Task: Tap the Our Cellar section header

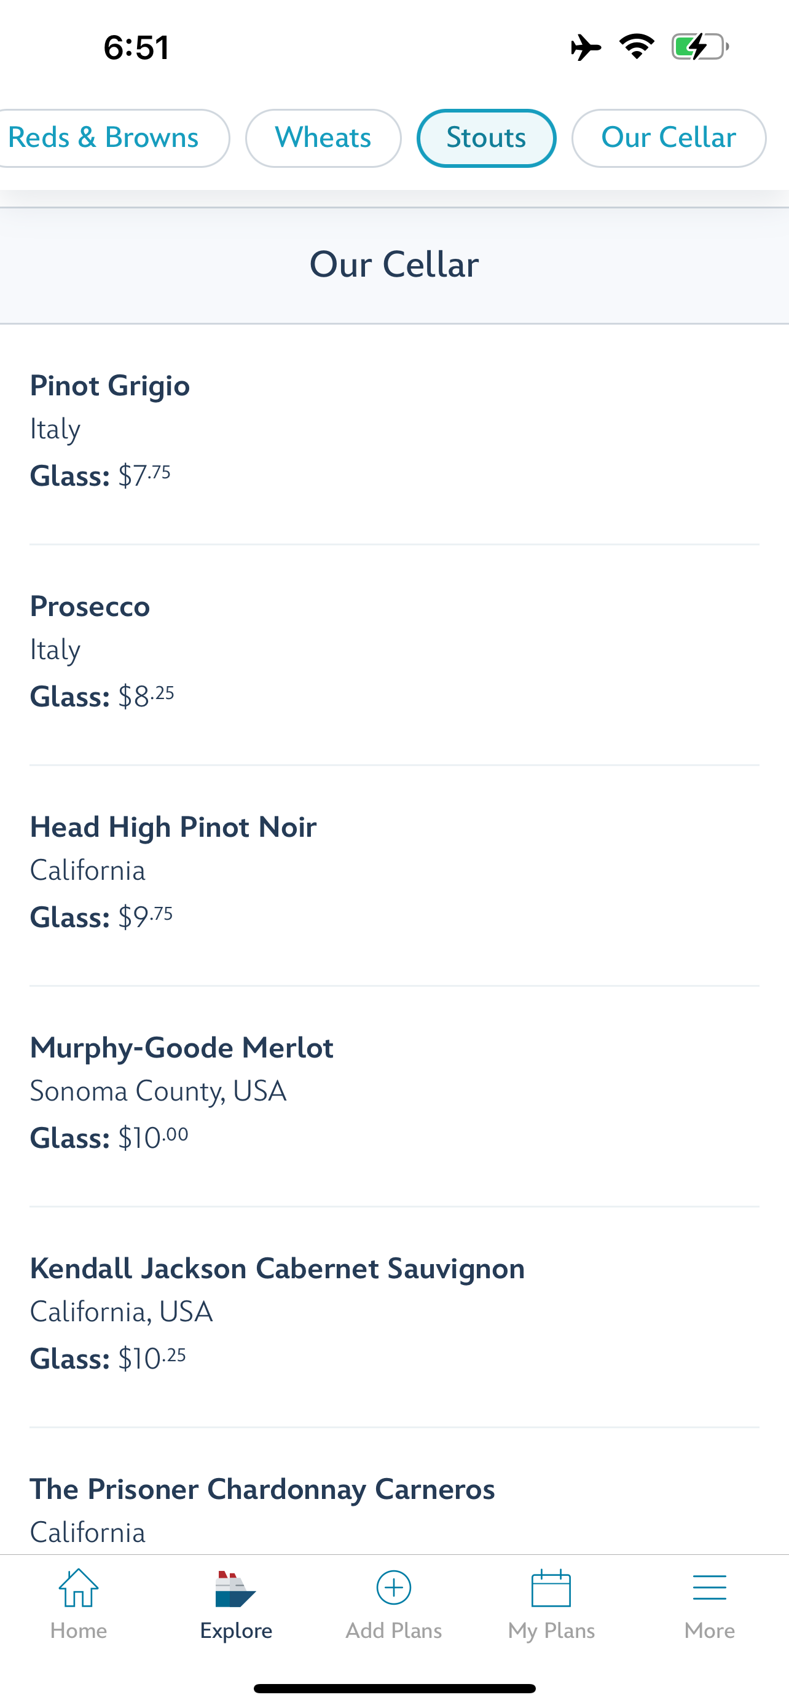Action: (394, 264)
